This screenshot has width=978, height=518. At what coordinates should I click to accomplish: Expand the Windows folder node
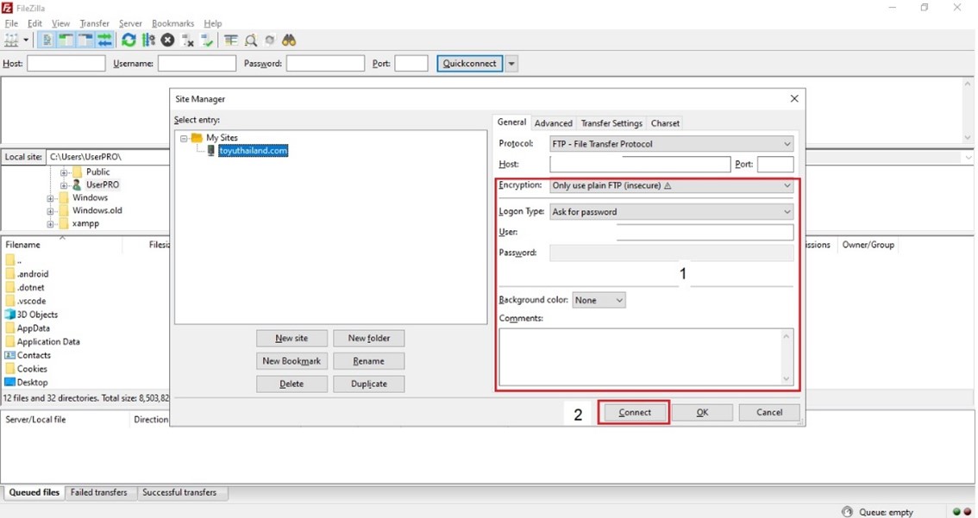pos(50,198)
